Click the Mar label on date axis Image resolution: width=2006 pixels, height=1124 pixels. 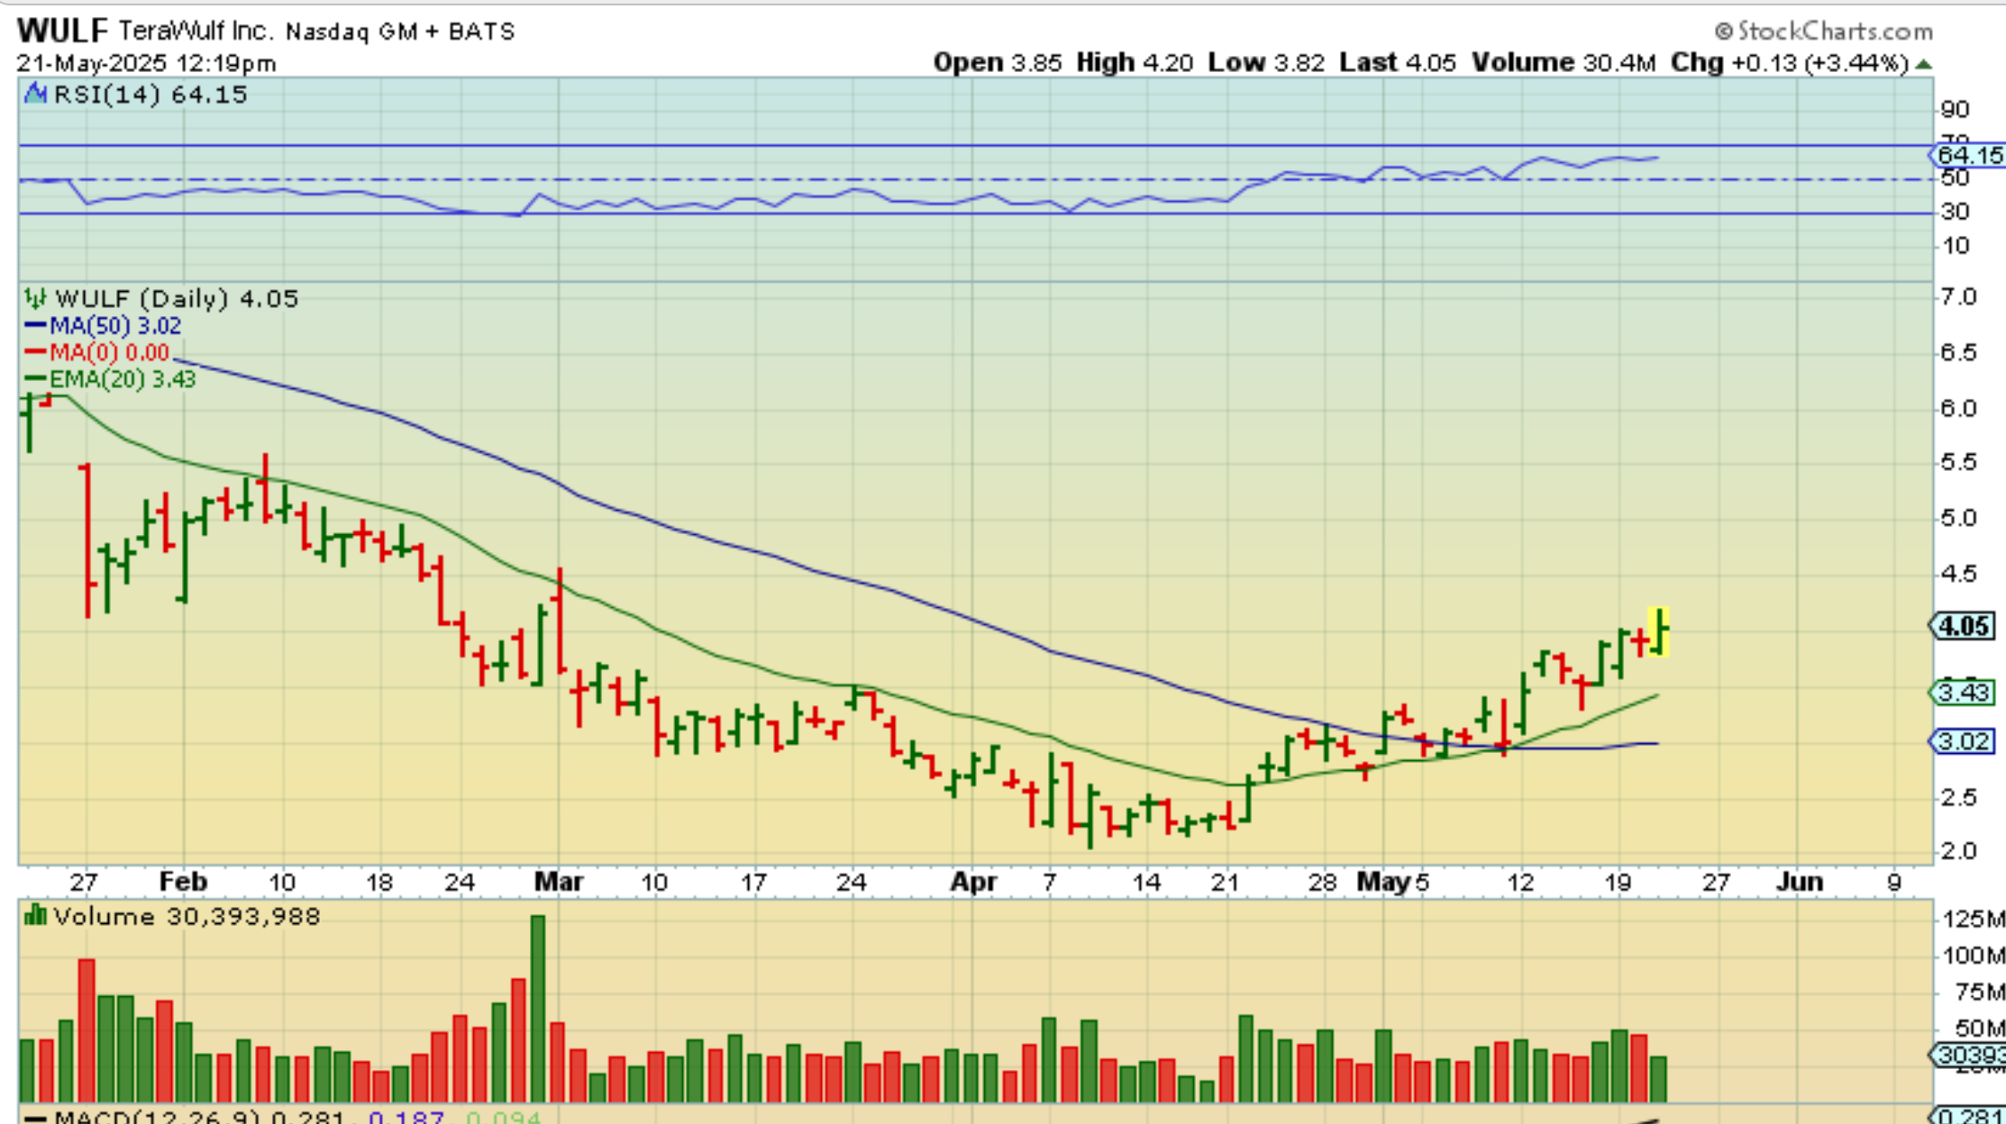tap(559, 882)
